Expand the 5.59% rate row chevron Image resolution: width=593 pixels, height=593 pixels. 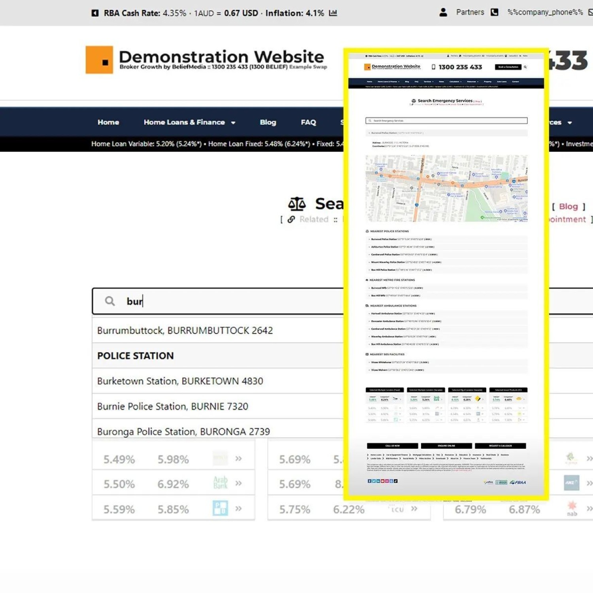[x=238, y=508]
